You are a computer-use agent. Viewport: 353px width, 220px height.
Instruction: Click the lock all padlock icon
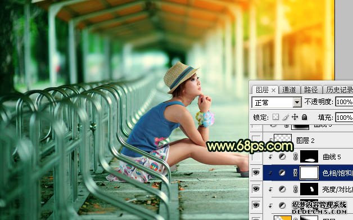coord(304,117)
